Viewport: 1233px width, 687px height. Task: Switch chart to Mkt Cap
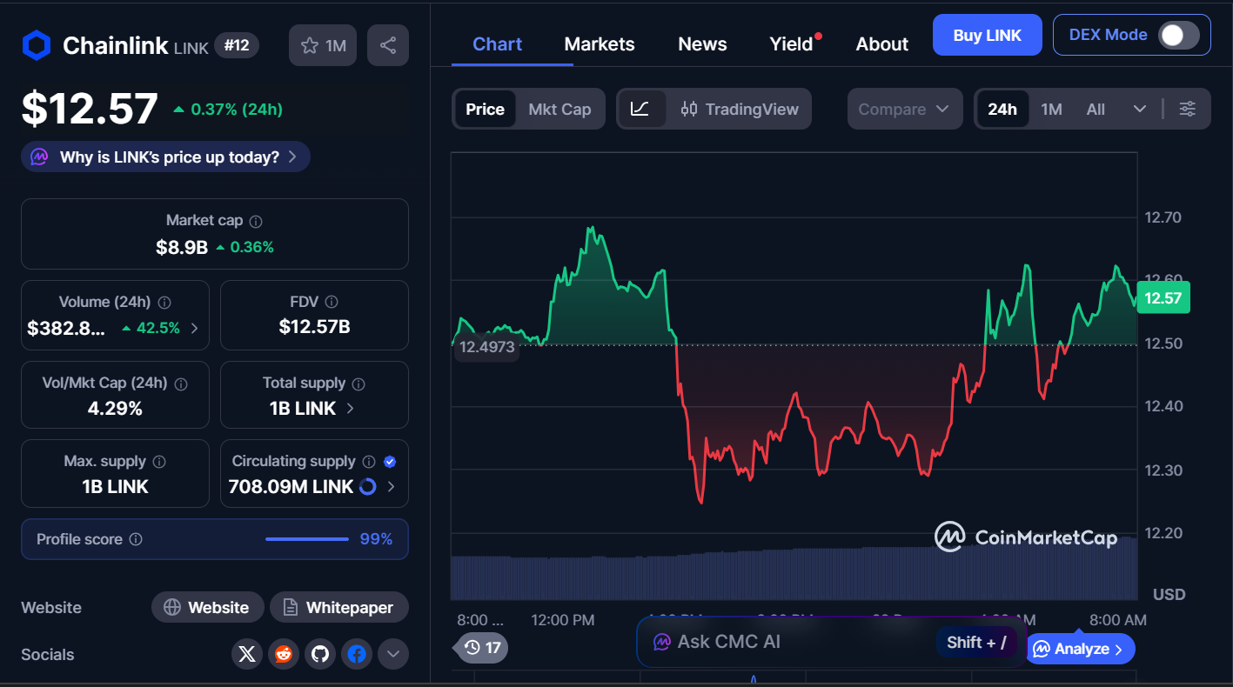(560, 109)
